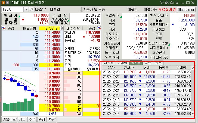Select the 2022/12/21 row date

111,90
